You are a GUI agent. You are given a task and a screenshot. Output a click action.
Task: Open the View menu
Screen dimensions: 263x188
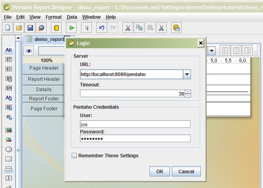coord(35,17)
